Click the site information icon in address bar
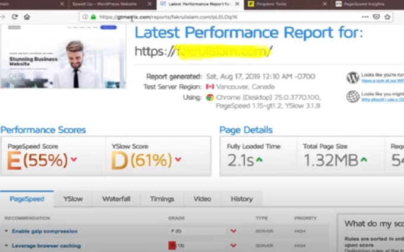This screenshot has width=404, height=252. point(85,17)
